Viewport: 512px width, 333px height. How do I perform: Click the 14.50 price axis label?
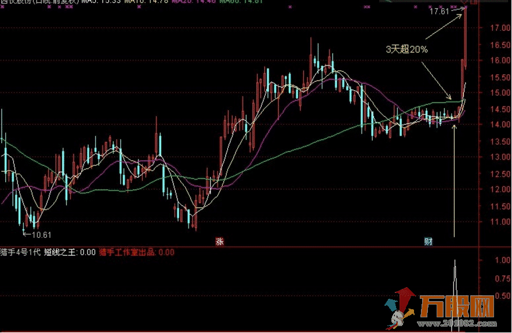(500, 110)
